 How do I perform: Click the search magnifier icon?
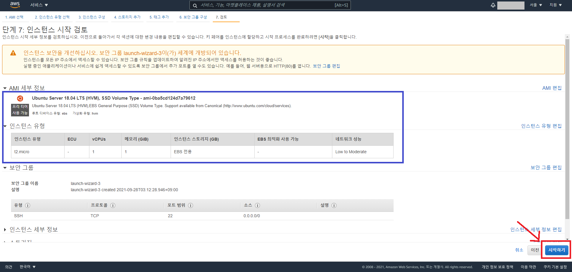click(195, 5)
